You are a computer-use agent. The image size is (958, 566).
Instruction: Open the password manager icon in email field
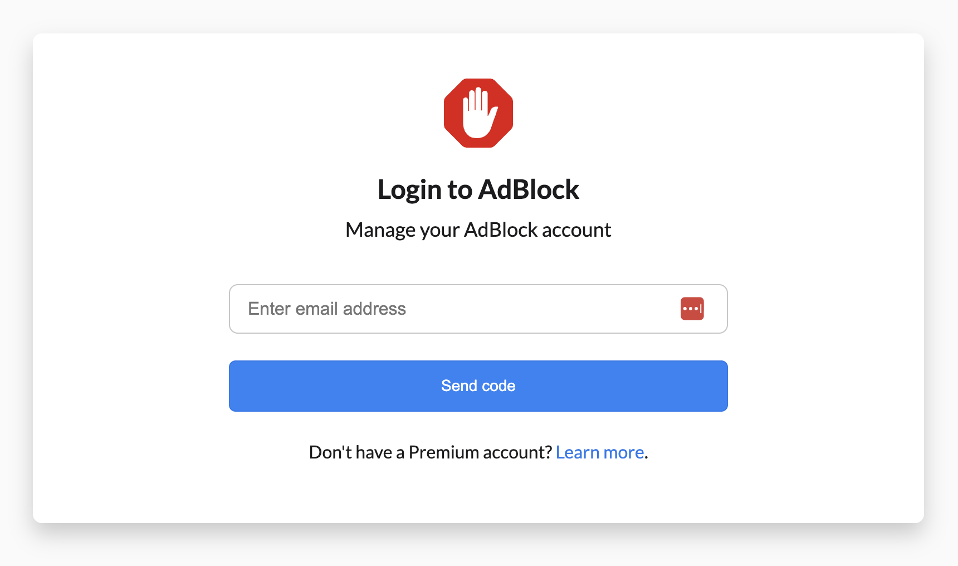[x=692, y=309]
